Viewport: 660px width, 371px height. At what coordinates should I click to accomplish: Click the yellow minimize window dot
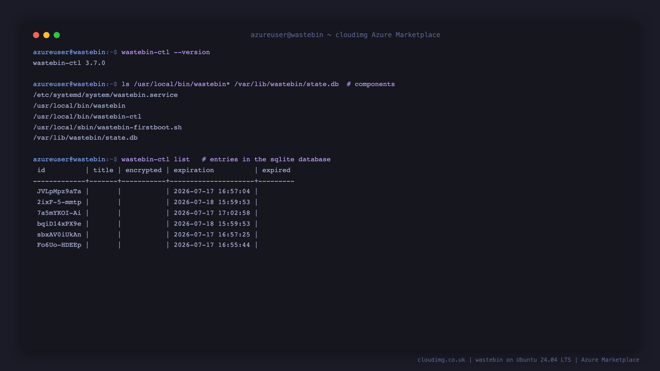[x=46, y=35]
